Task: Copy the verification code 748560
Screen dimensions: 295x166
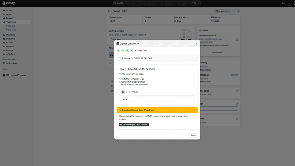Action: [123, 92]
